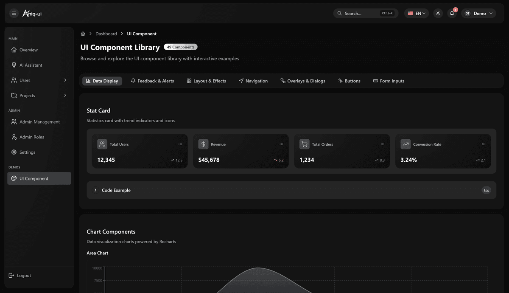
Task: Click the Total Orders shopping cart icon
Action: pyautogui.click(x=304, y=144)
